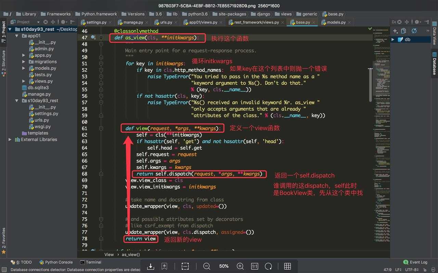Expand the models.py tree node
The image size is (438, 273).
click(24, 68)
